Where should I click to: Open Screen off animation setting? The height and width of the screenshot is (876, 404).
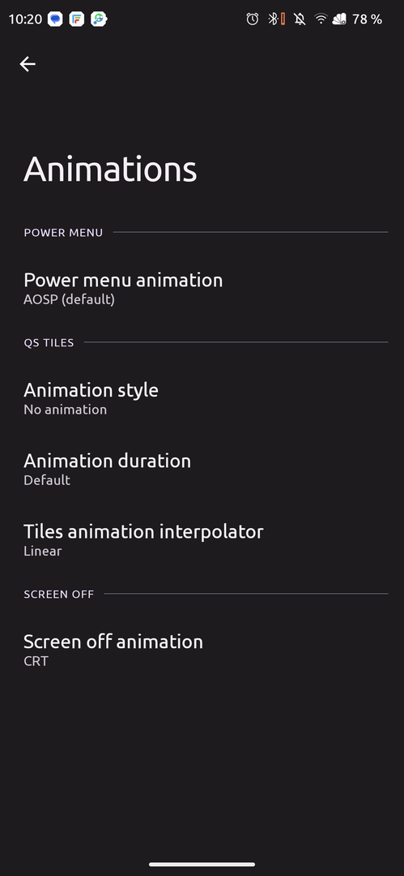pos(202,650)
